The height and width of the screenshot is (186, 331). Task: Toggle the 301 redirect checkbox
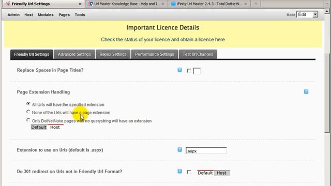point(189,172)
